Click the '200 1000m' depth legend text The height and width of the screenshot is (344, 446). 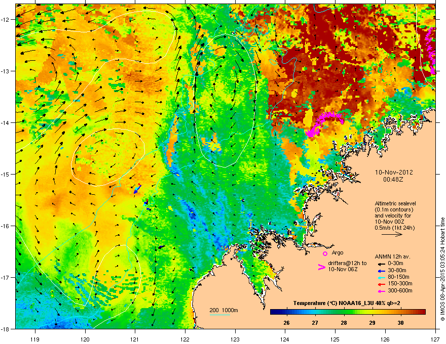tap(224, 310)
